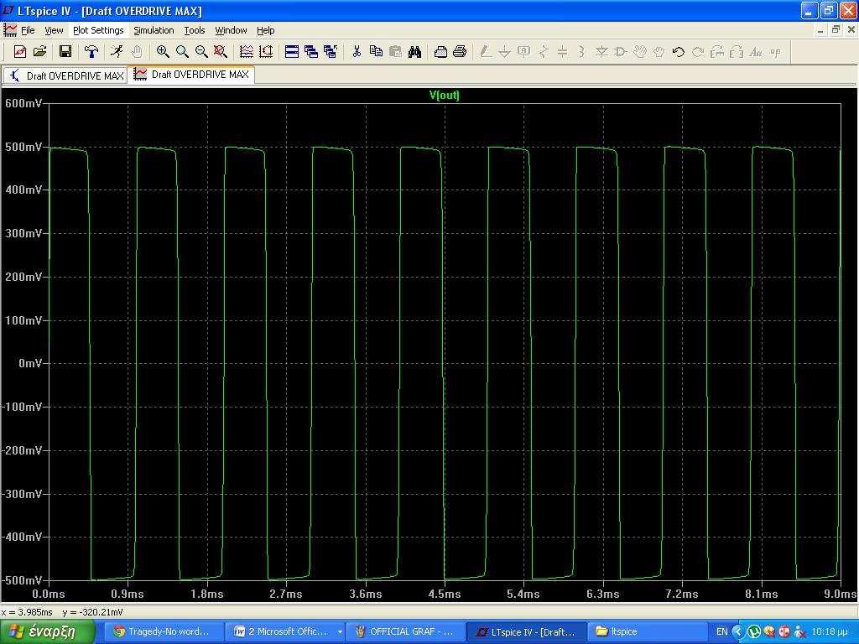Open Control Panel hammer icon
The width and height of the screenshot is (859, 644).
pyautogui.click(x=91, y=51)
